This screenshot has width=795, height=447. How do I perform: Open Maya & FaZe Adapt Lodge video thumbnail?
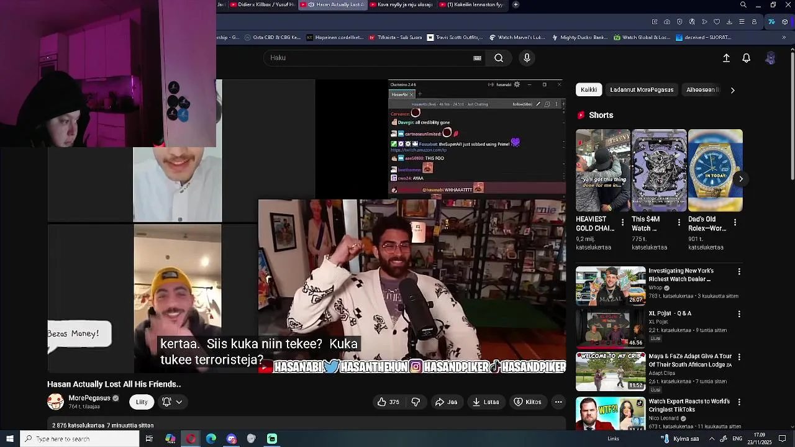tap(611, 371)
